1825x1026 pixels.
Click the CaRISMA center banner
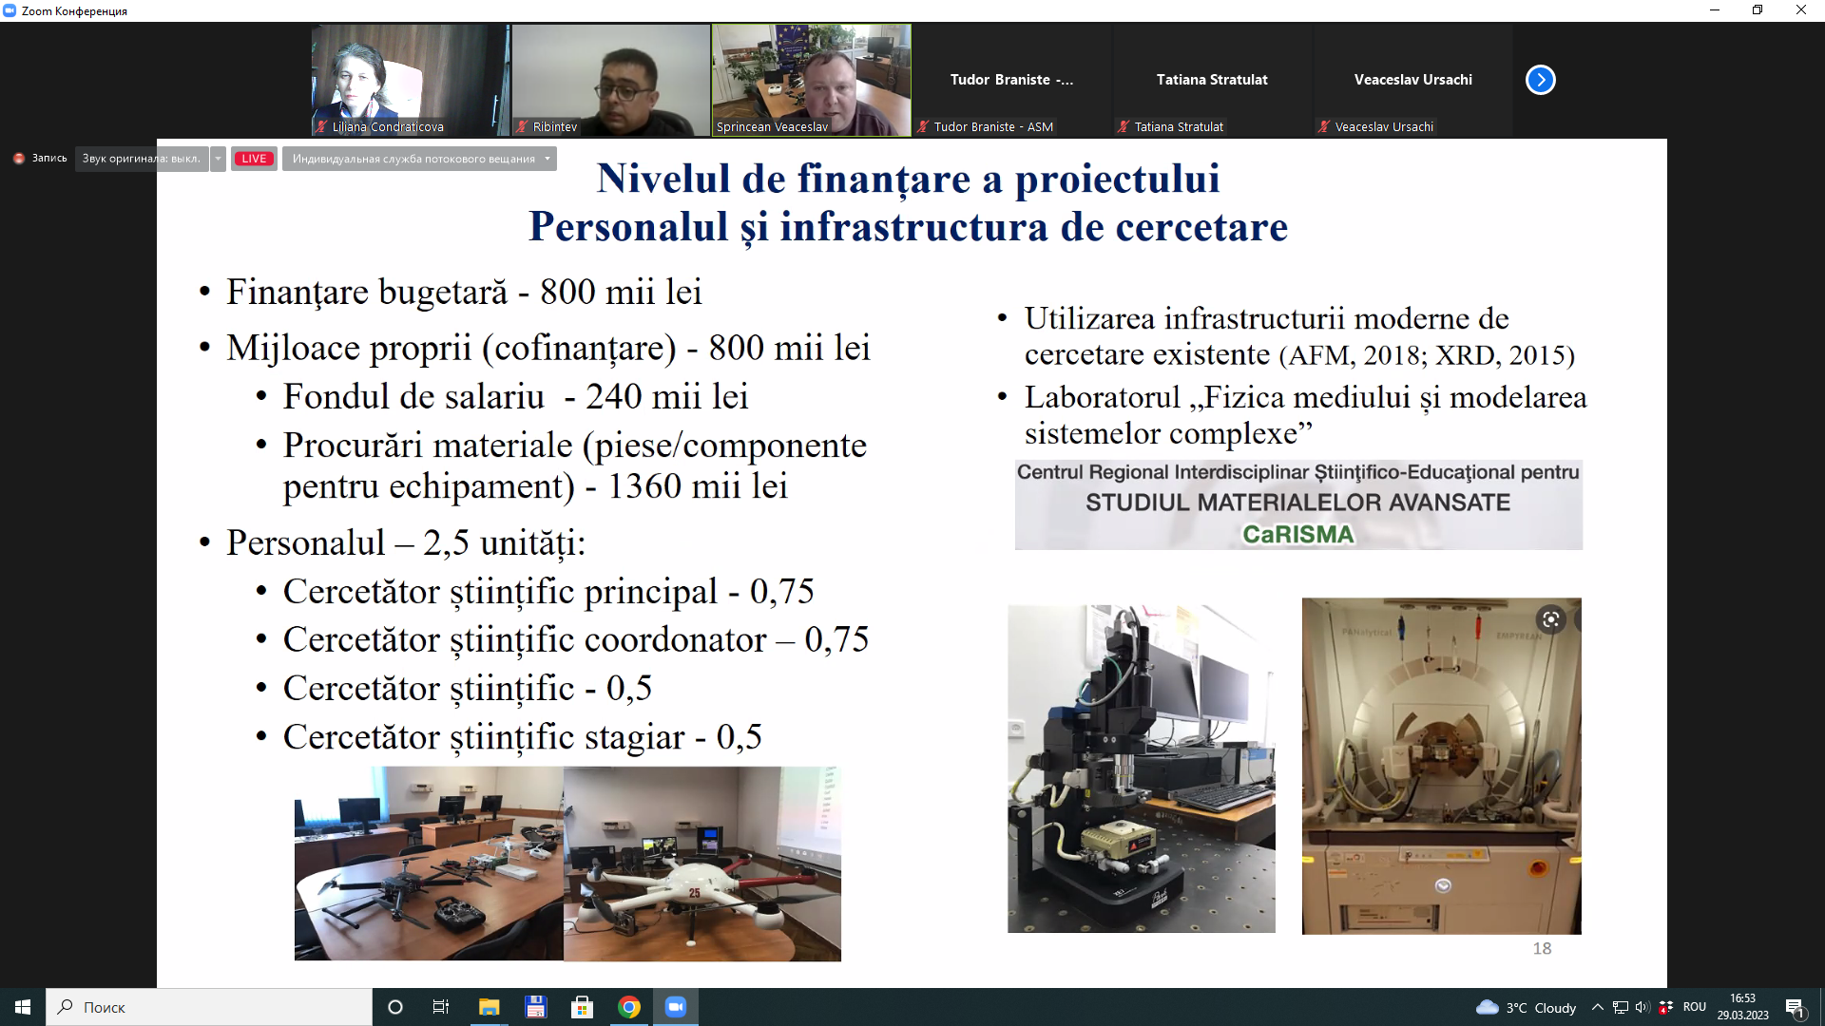(x=1298, y=504)
